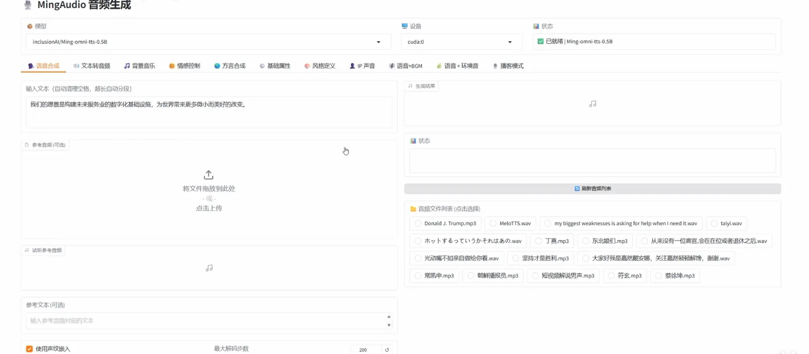
Task: Switch to the 播客模式 tab
Action: (x=507, y=66)
